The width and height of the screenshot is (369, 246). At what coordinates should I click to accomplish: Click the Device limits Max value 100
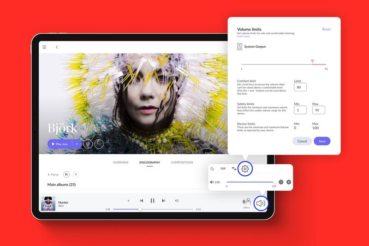pos(315,128)
